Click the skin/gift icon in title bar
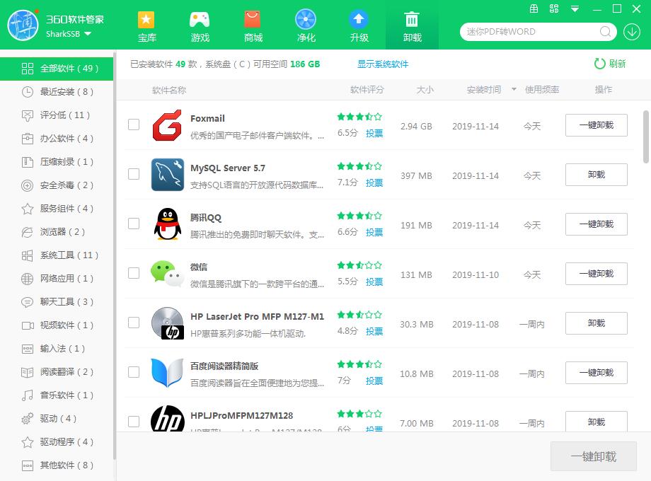 coord(534,8)
